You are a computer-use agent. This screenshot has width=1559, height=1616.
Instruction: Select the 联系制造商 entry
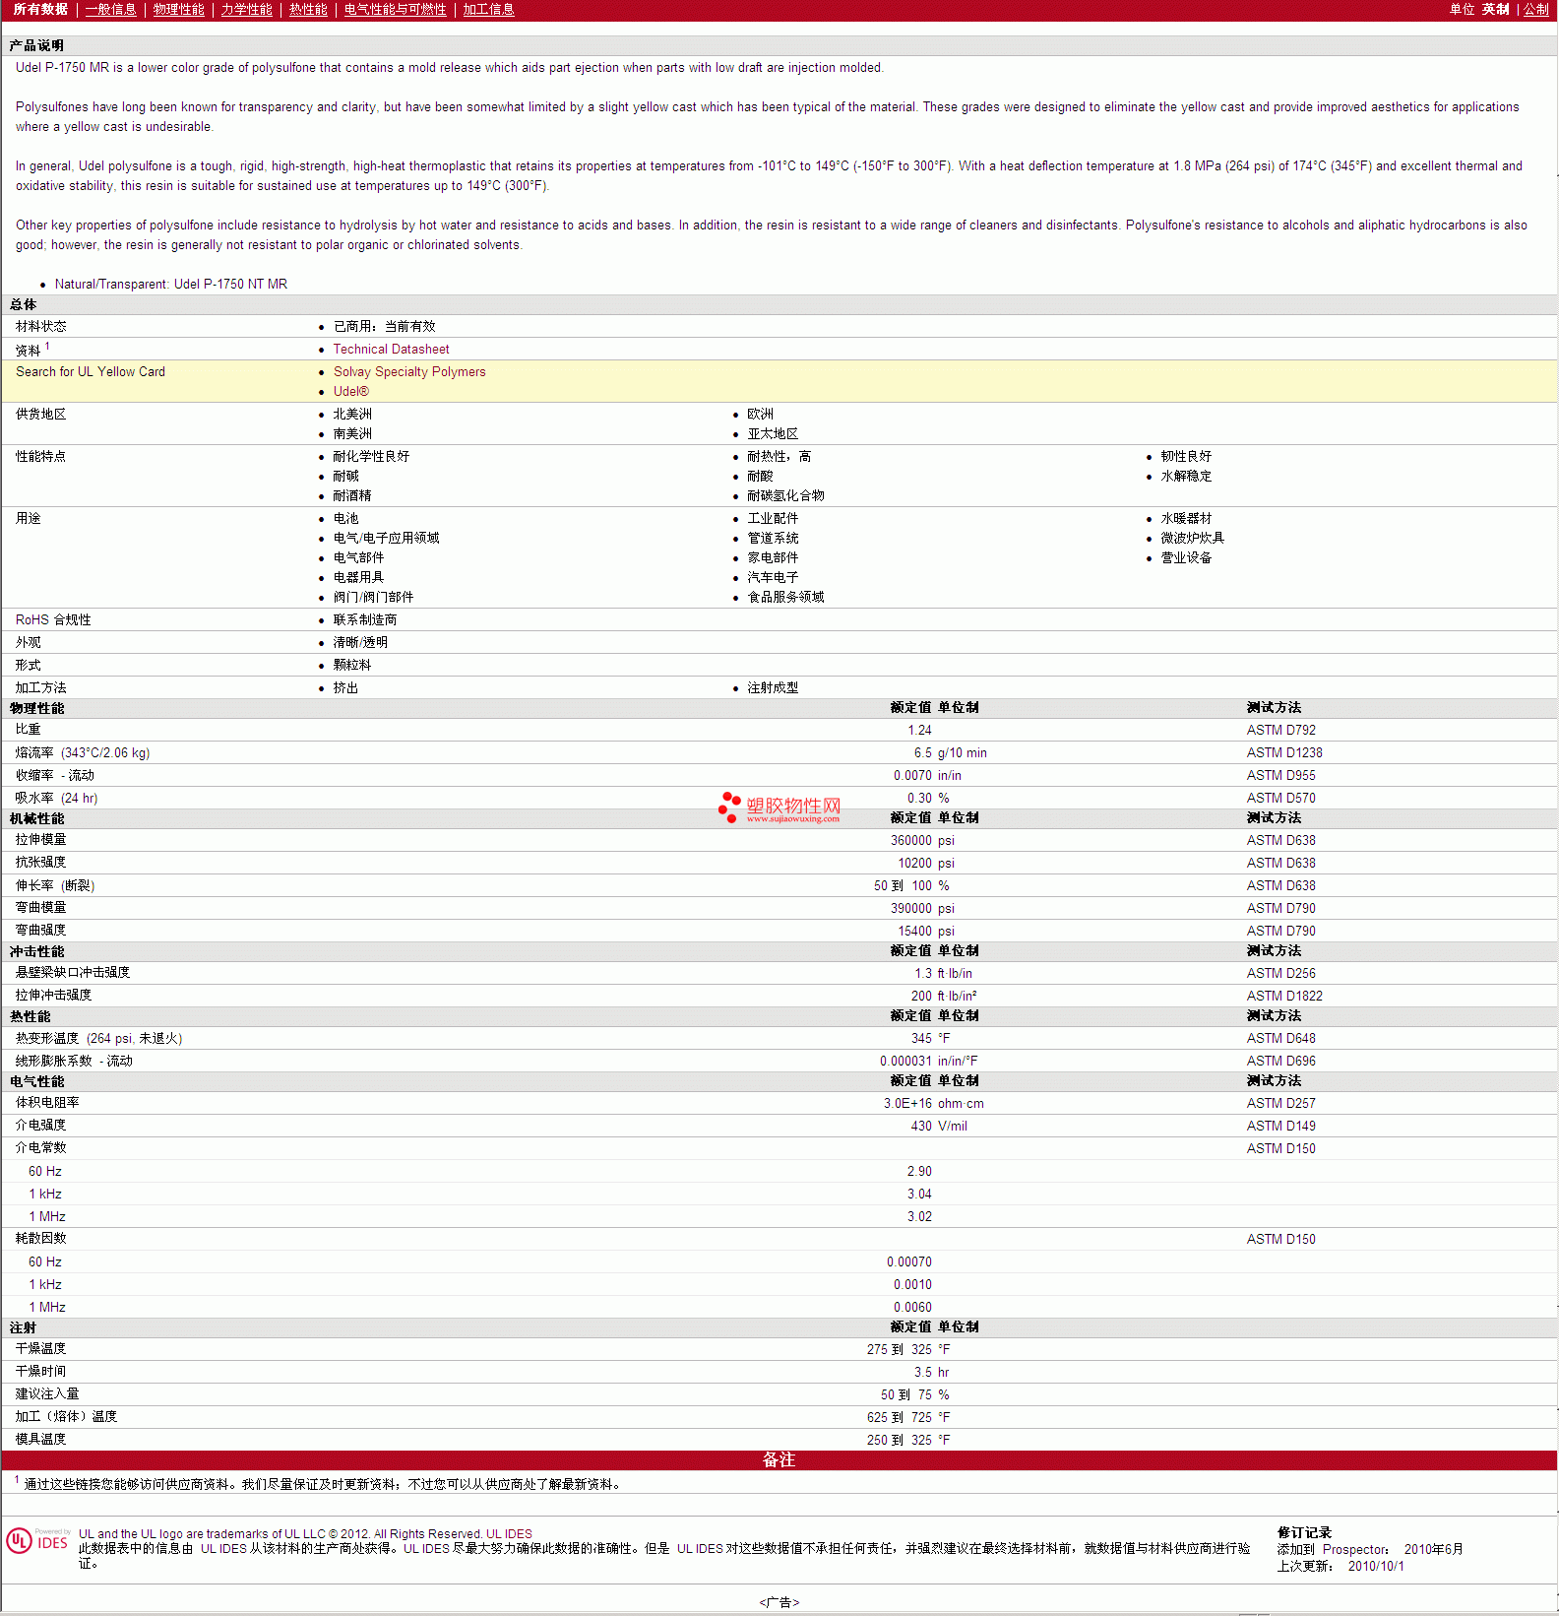(x=365, y=620)
